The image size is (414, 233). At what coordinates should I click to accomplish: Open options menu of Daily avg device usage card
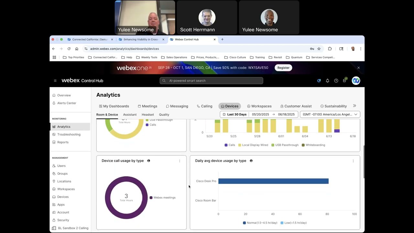pyautogui.click(x=353, y=161)
